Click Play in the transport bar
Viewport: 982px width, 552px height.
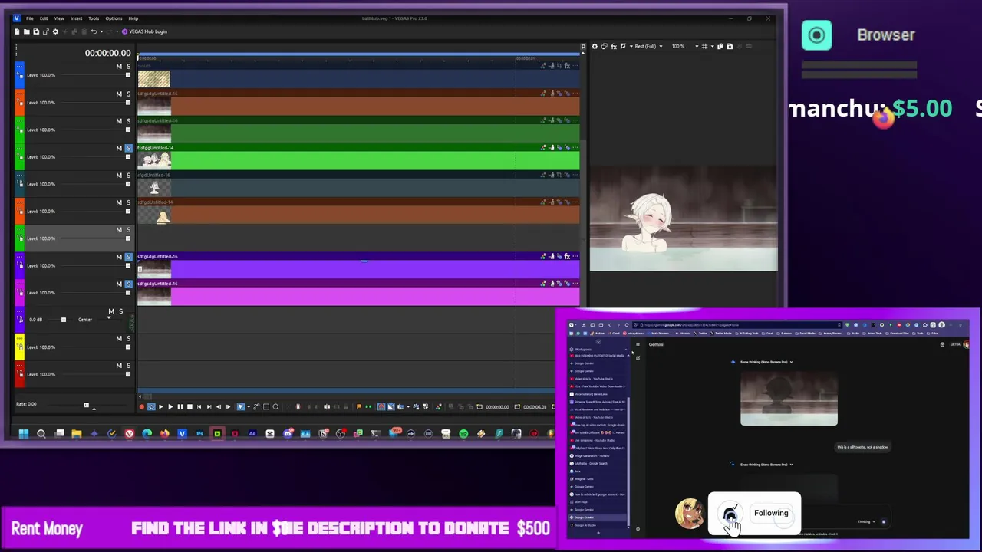[170, 407]
